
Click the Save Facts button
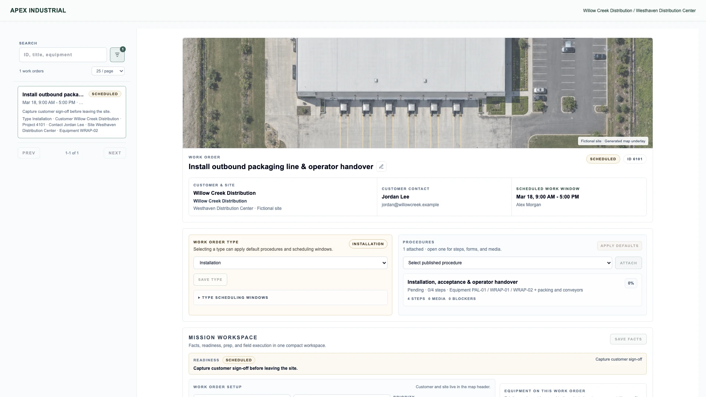pos(628,339)
